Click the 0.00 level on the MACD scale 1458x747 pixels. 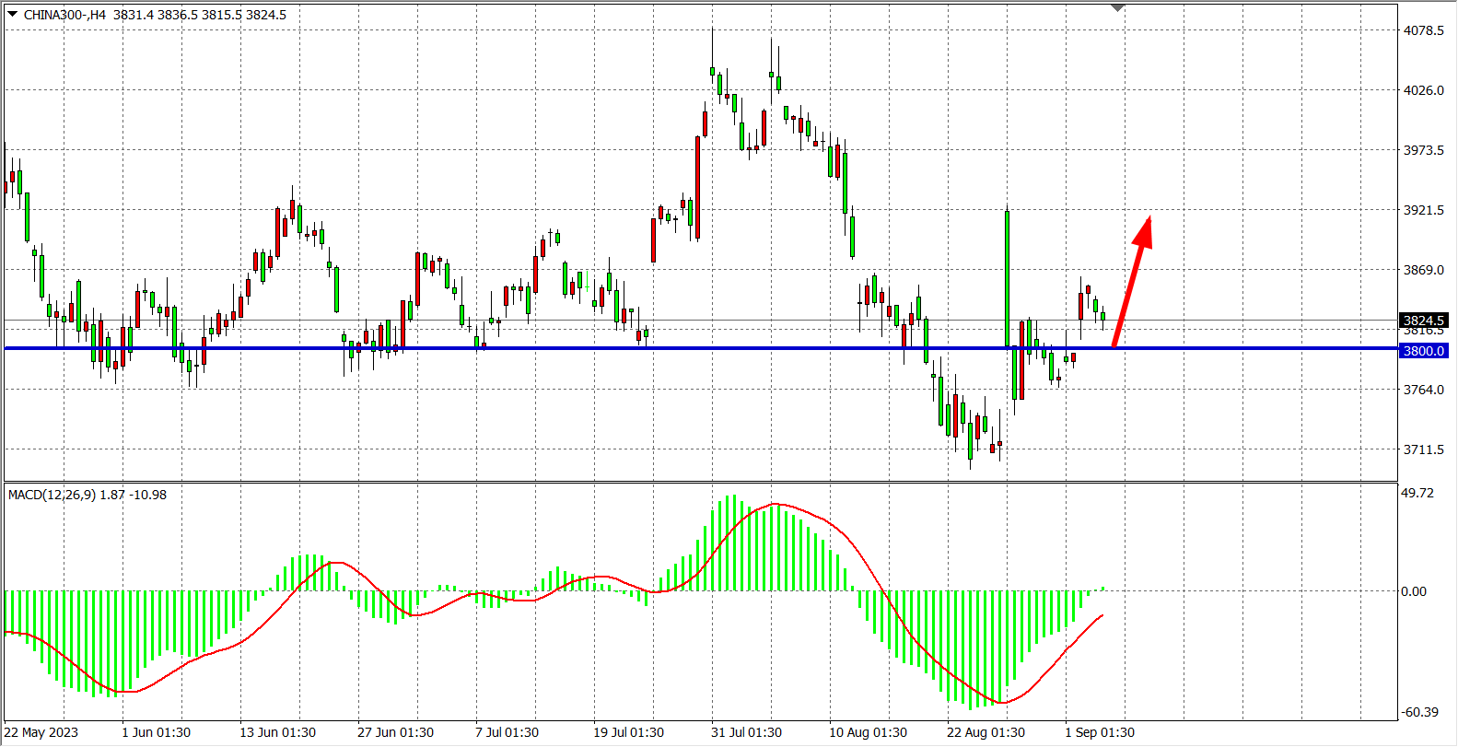(x=1414, y=591)
